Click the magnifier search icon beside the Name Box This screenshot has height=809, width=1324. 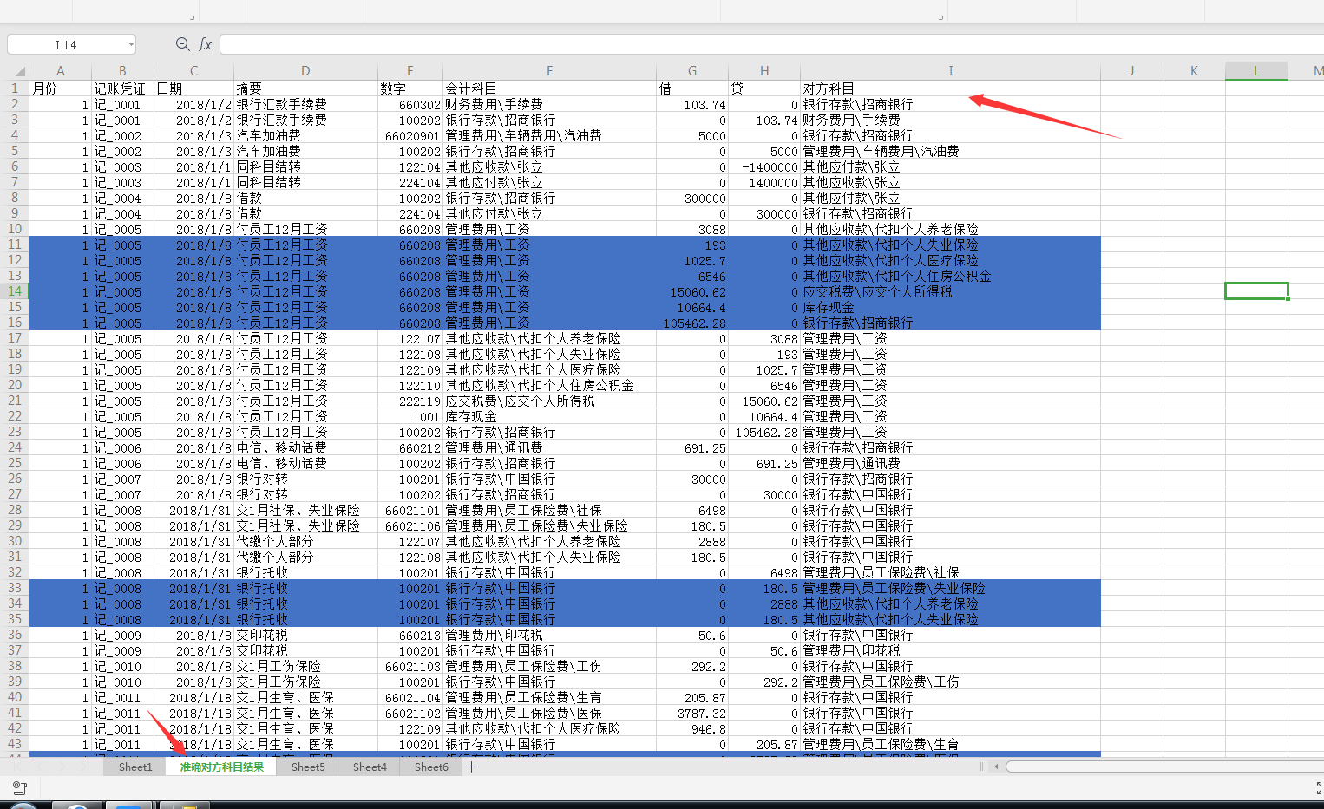click(x=182, y=43)
